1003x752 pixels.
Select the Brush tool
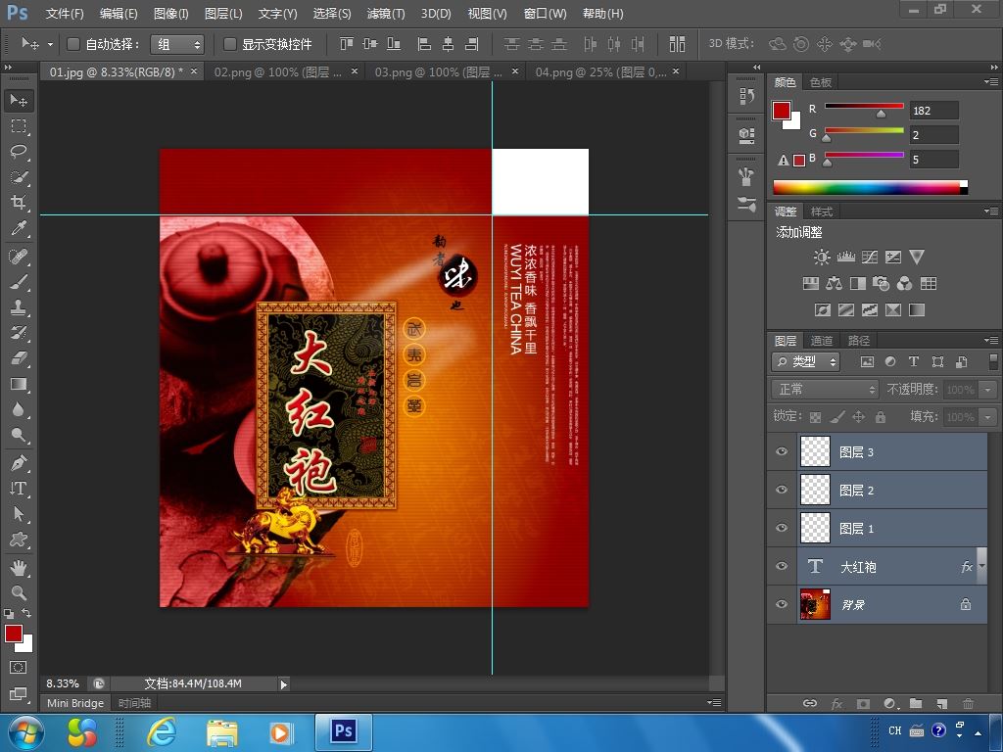click(x=19, y=282)
